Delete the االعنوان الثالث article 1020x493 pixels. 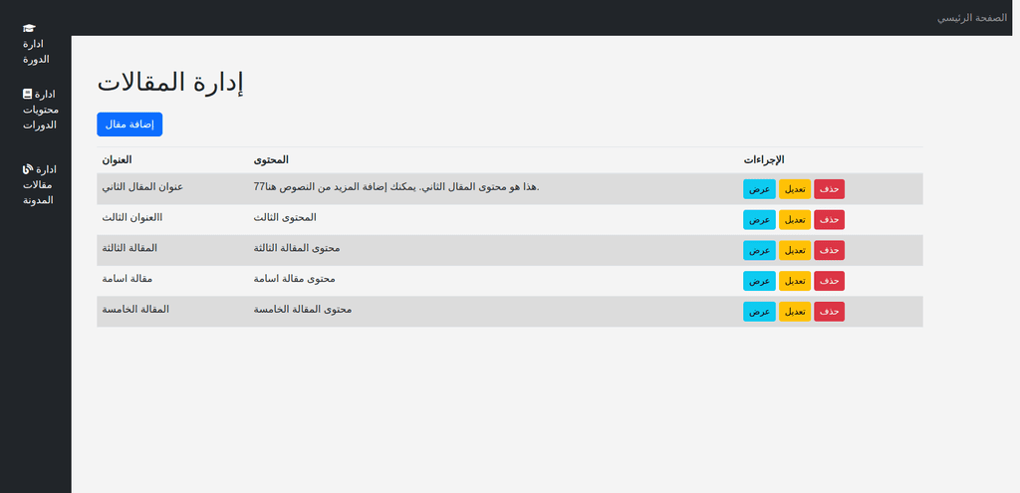pyautogui.click(x=830, y=220)
